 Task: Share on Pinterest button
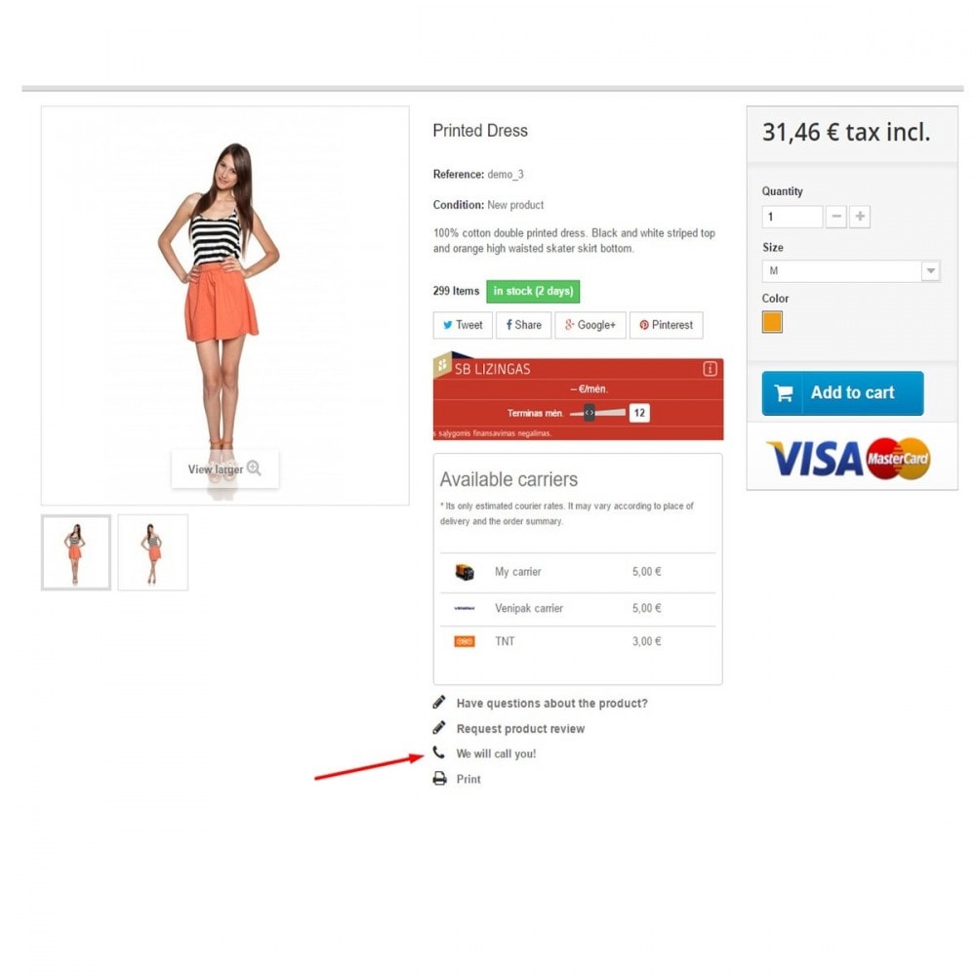click(x=666, y=325)
